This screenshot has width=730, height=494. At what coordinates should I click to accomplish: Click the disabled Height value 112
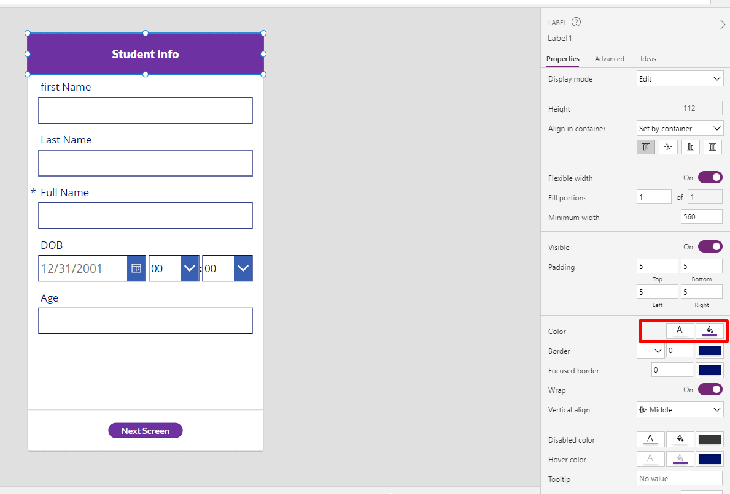701,108
